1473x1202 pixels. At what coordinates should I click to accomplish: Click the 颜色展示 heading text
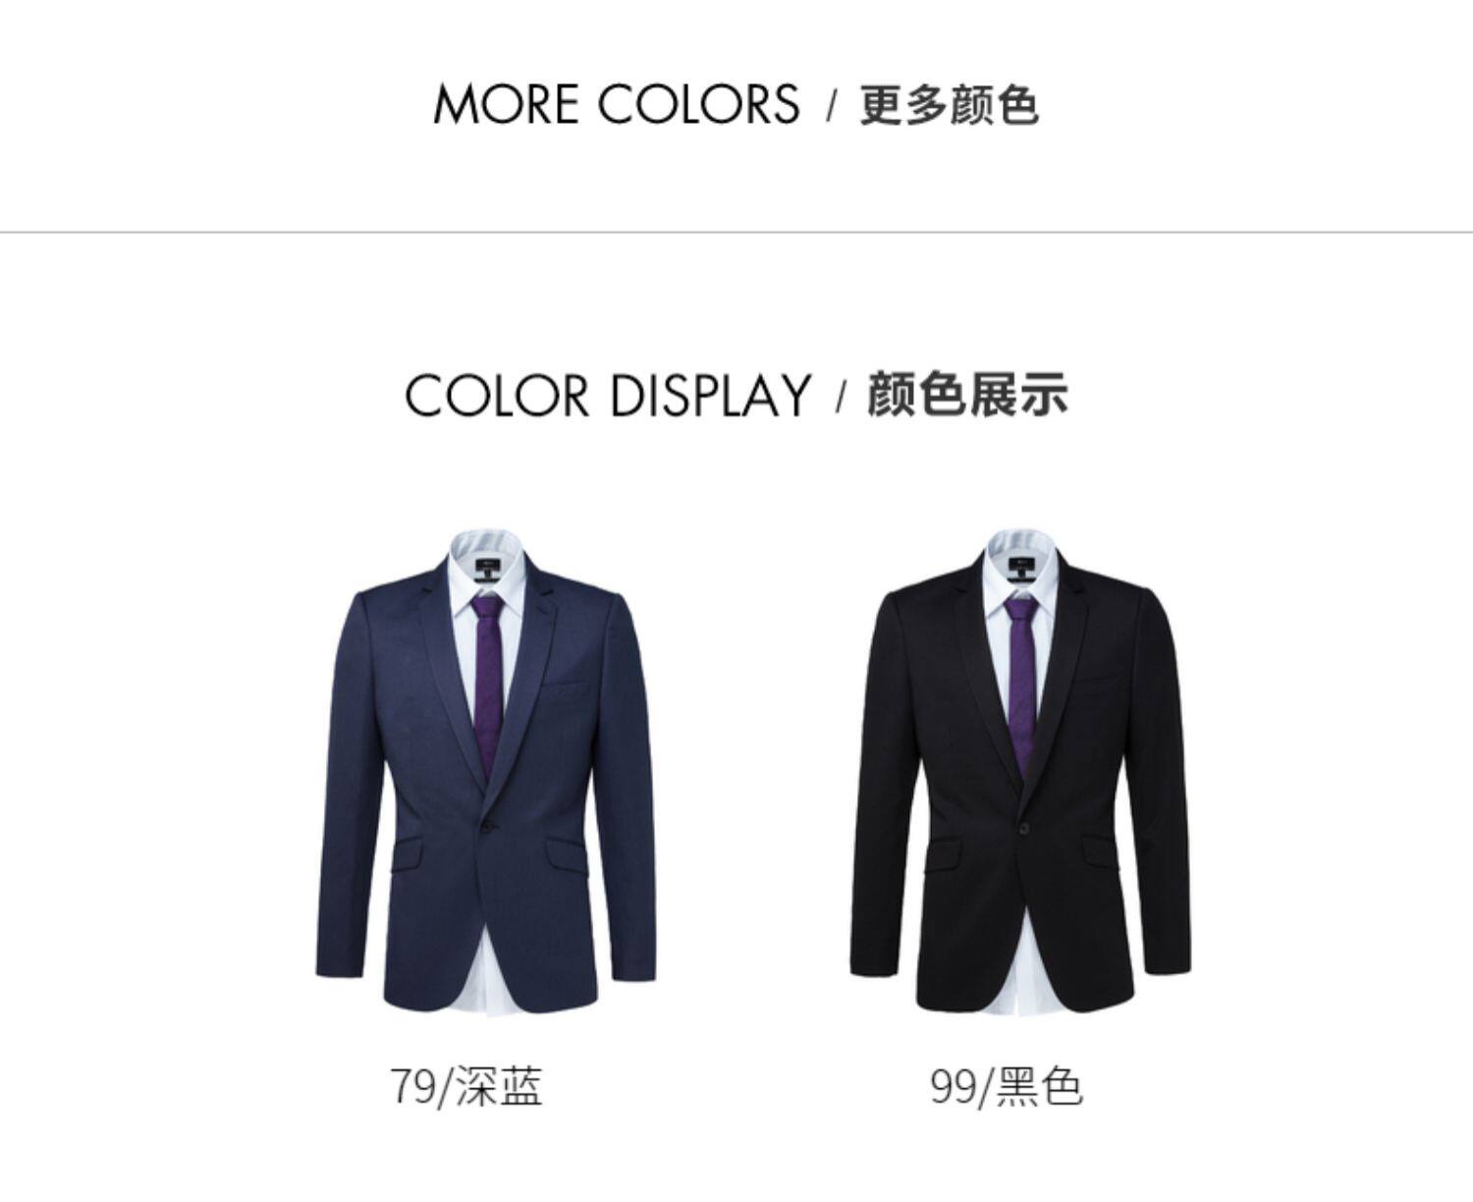(967, 395)
